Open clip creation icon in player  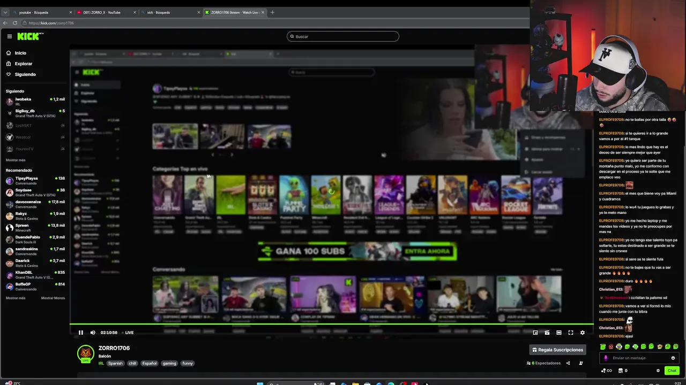547,333
